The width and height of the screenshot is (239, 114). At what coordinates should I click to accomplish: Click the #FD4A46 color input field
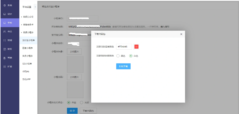click(124, 47)
